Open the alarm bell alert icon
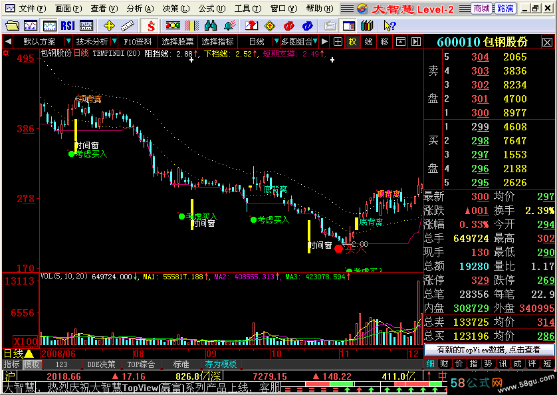This screenshot has width=557, height=395. click(x=230, y=25)
